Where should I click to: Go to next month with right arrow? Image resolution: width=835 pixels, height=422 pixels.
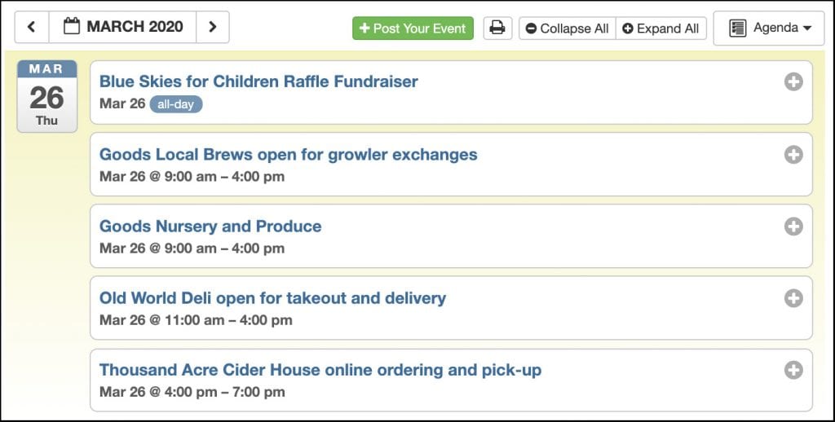tap(213, 27)
